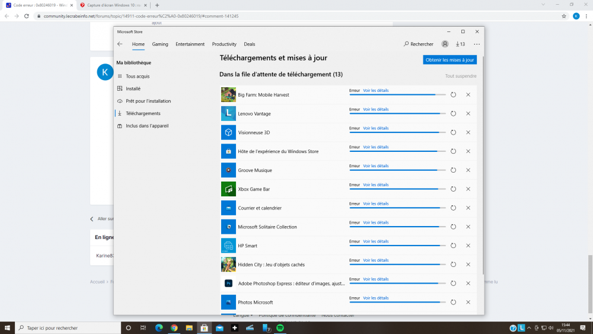Click Tout suspendre to pause all downloads

(460, 76)
